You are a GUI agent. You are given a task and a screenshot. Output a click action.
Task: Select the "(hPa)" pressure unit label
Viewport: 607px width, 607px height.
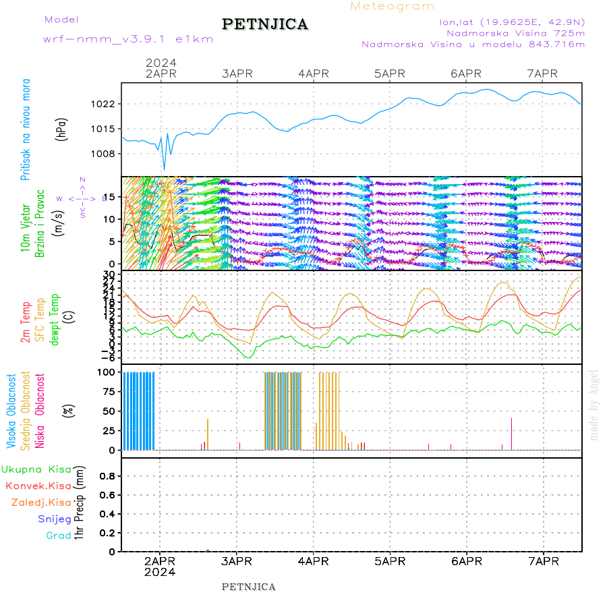tap(61, 129)
